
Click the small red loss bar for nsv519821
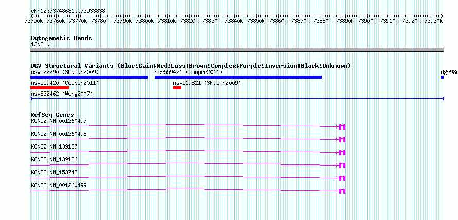(178, 88)
